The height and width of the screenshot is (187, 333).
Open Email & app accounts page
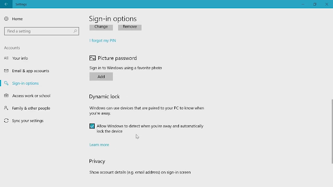click(x=31, y=71)
